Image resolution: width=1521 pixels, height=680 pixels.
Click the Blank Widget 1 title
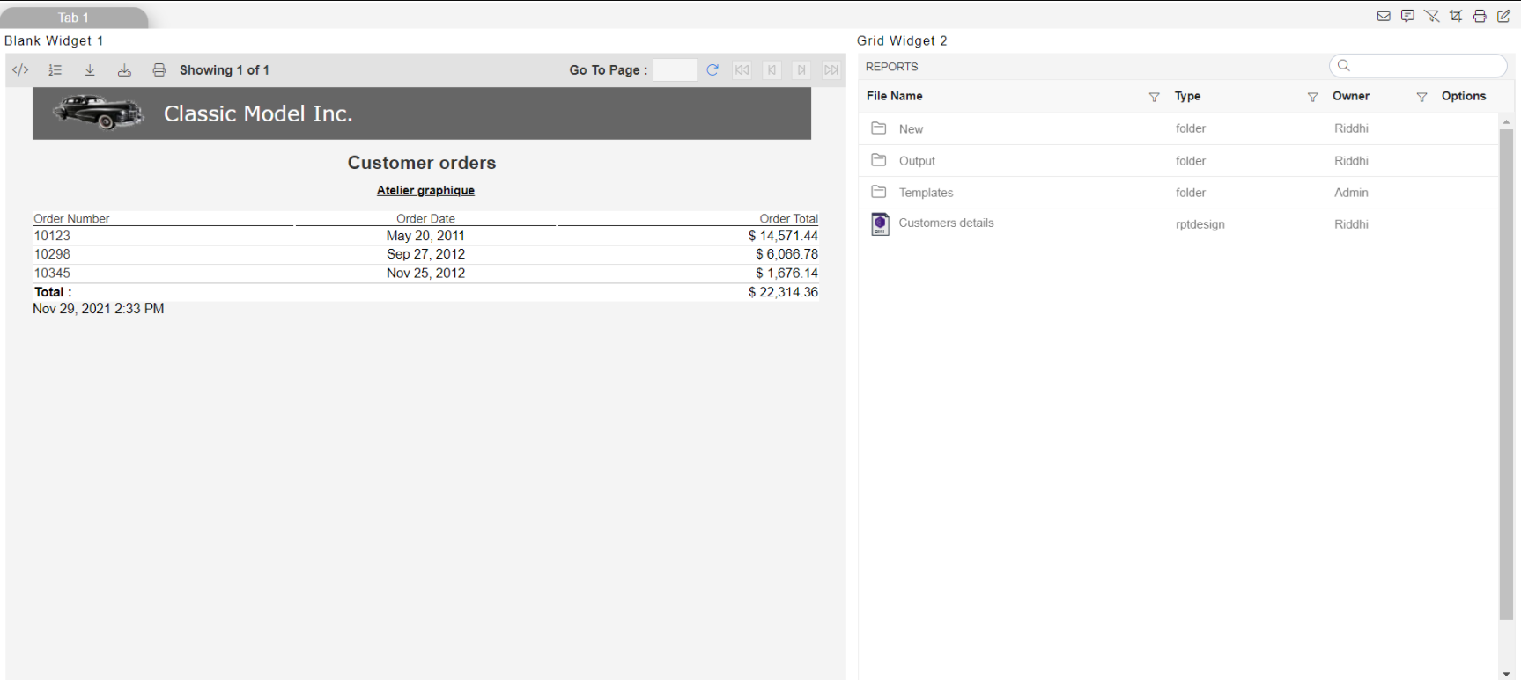point(54,40)
